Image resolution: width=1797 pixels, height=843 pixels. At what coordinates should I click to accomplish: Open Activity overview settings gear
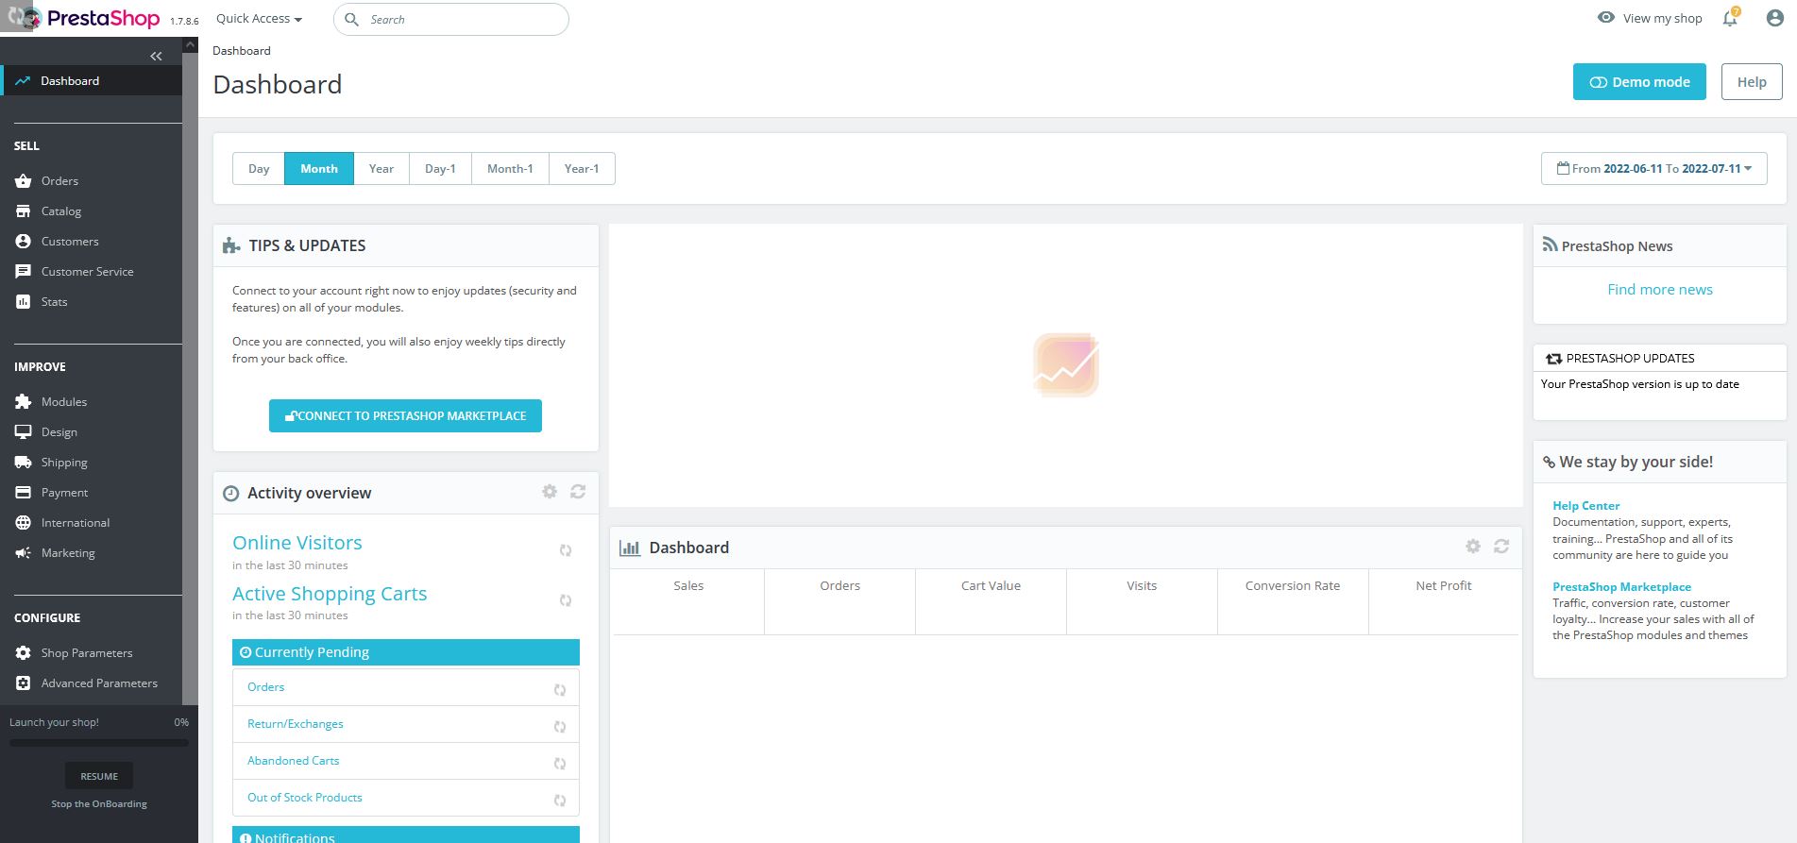click(x=550, y=492)
